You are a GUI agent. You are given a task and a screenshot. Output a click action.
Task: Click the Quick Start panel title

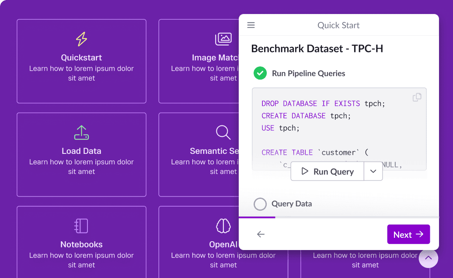pos(338,25)
